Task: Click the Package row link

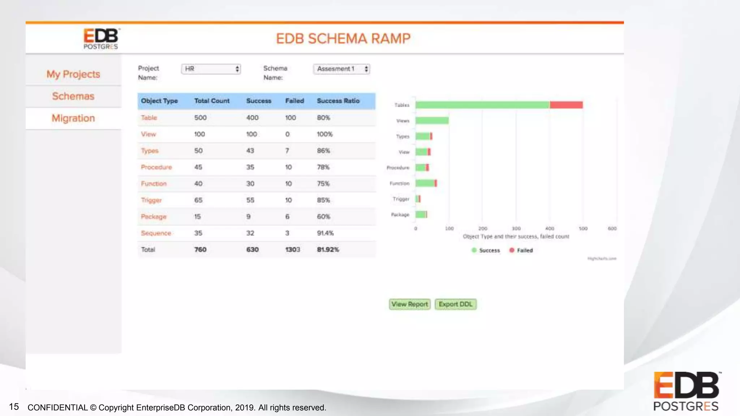Action: pyautogui.click(x=154, y=217)
